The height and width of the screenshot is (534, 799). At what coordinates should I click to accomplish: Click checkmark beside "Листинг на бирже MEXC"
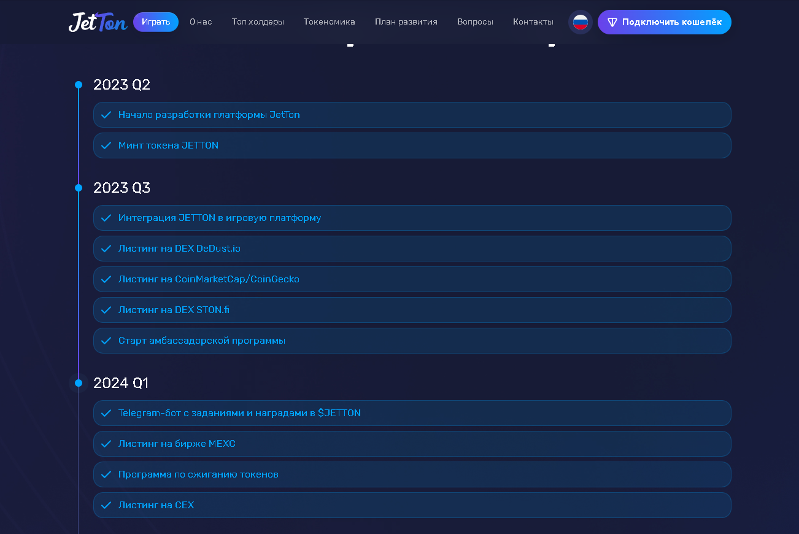coord(106,444)
